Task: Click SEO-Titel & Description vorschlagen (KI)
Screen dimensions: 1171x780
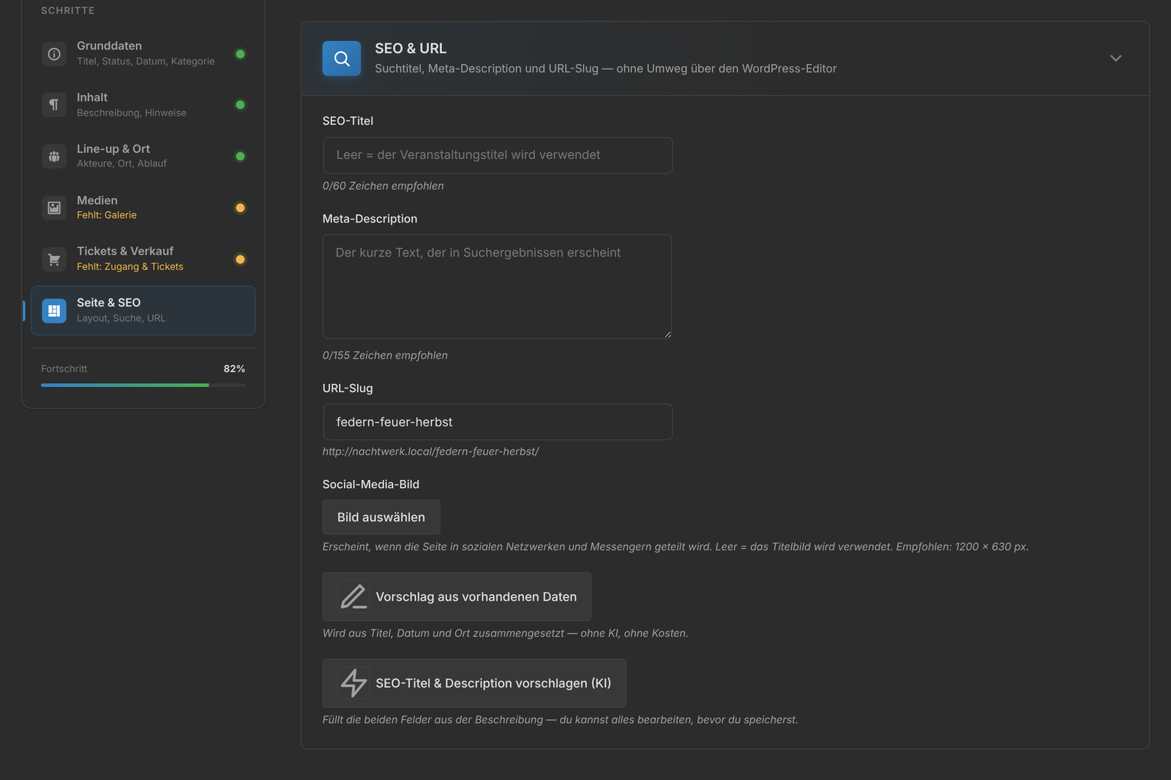Action: tap(474, 683)
